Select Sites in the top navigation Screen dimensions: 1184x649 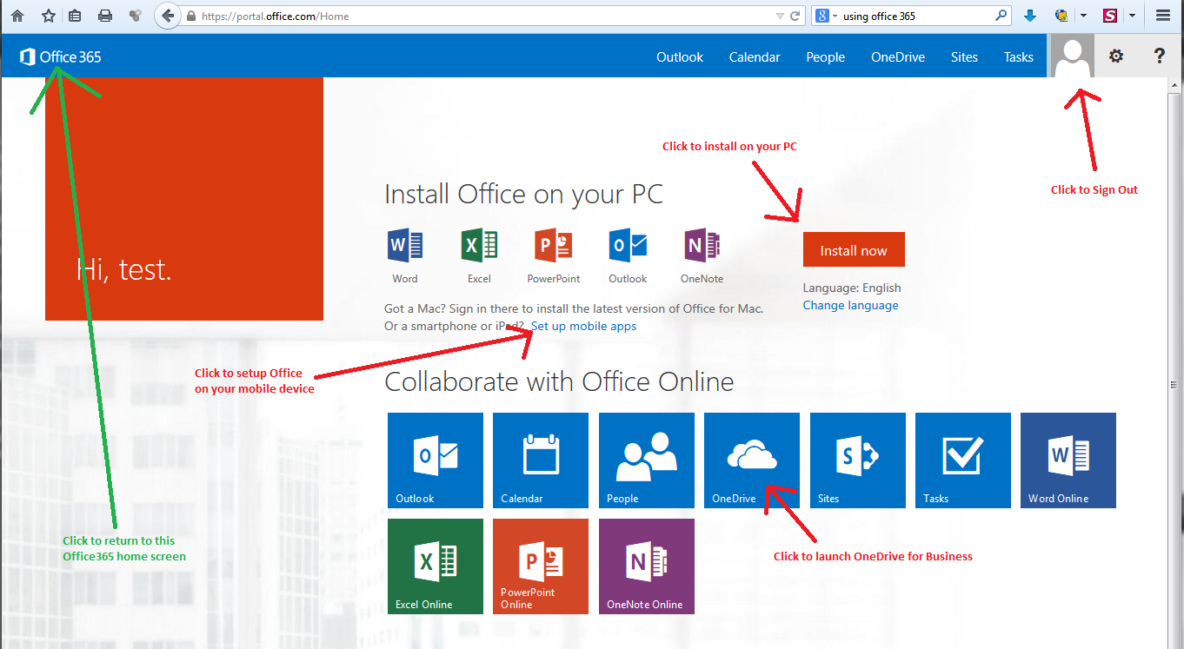[964, 57]
